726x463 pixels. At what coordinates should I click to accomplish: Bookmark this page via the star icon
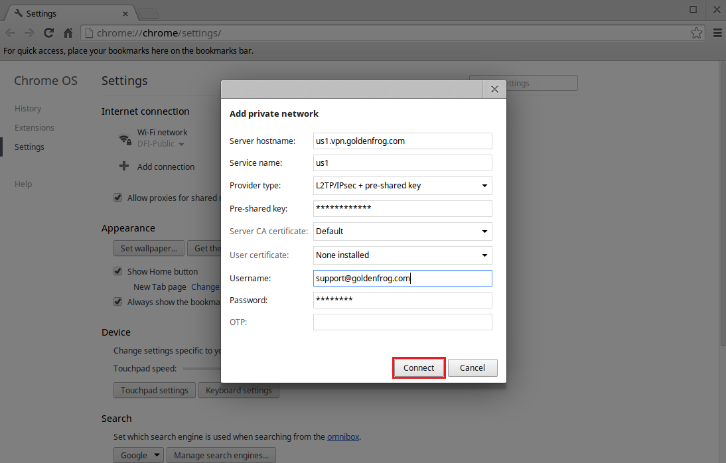[x=696, y=32]
